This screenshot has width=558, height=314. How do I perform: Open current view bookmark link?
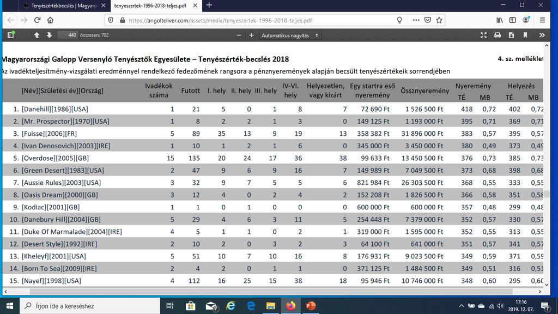pos(525,35)
